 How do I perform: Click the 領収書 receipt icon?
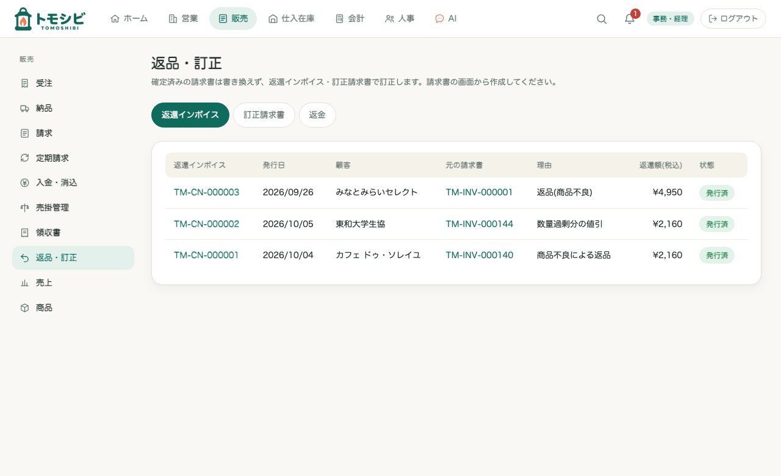[24, 233]
